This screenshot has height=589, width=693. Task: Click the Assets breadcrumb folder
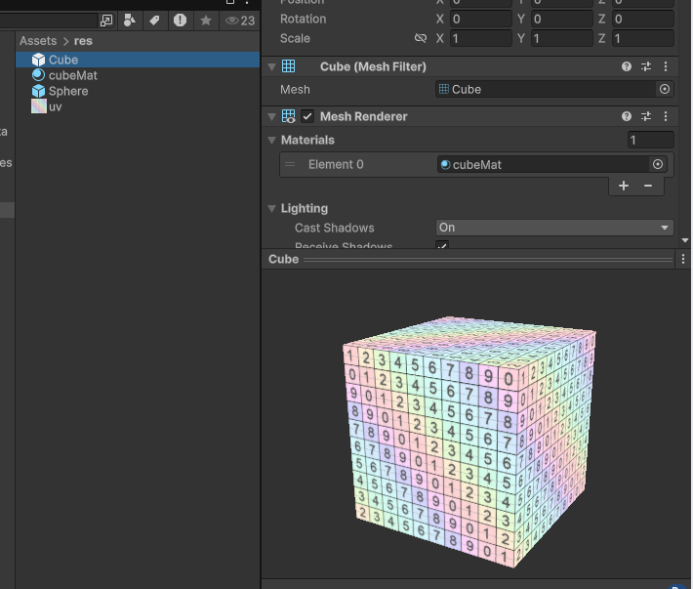click(x=38, y=41)
